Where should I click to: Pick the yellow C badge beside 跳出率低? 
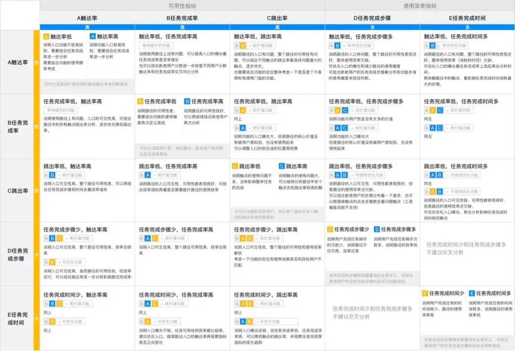235,166
